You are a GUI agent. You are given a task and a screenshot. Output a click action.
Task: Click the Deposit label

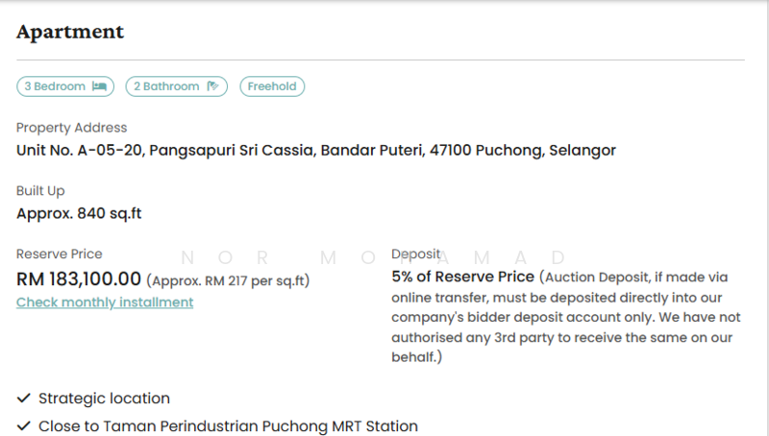[x=415, y=254]
